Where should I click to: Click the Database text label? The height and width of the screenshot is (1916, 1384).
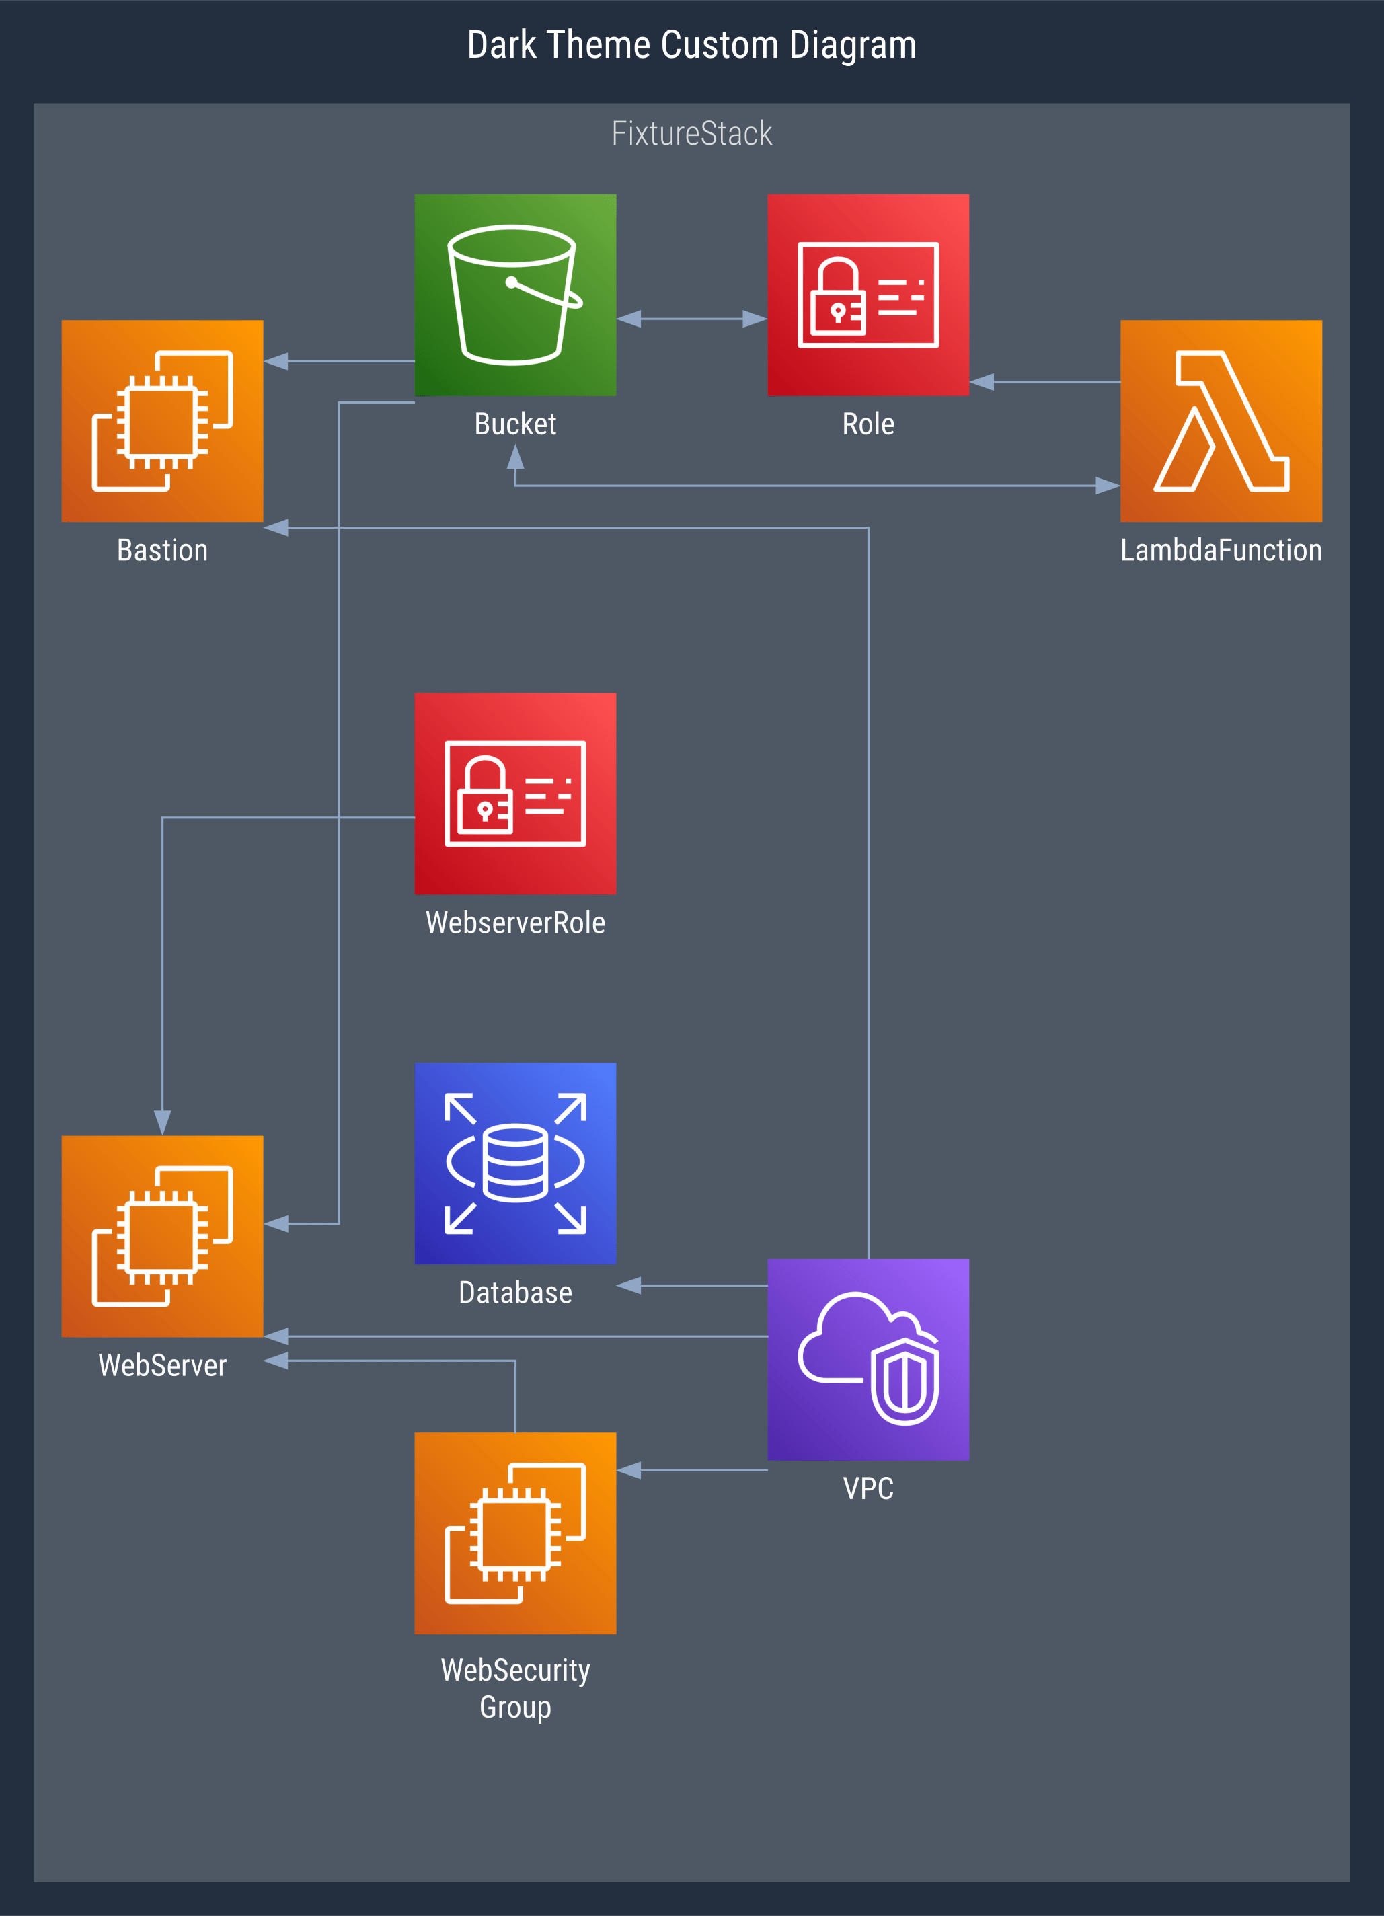514,1293
